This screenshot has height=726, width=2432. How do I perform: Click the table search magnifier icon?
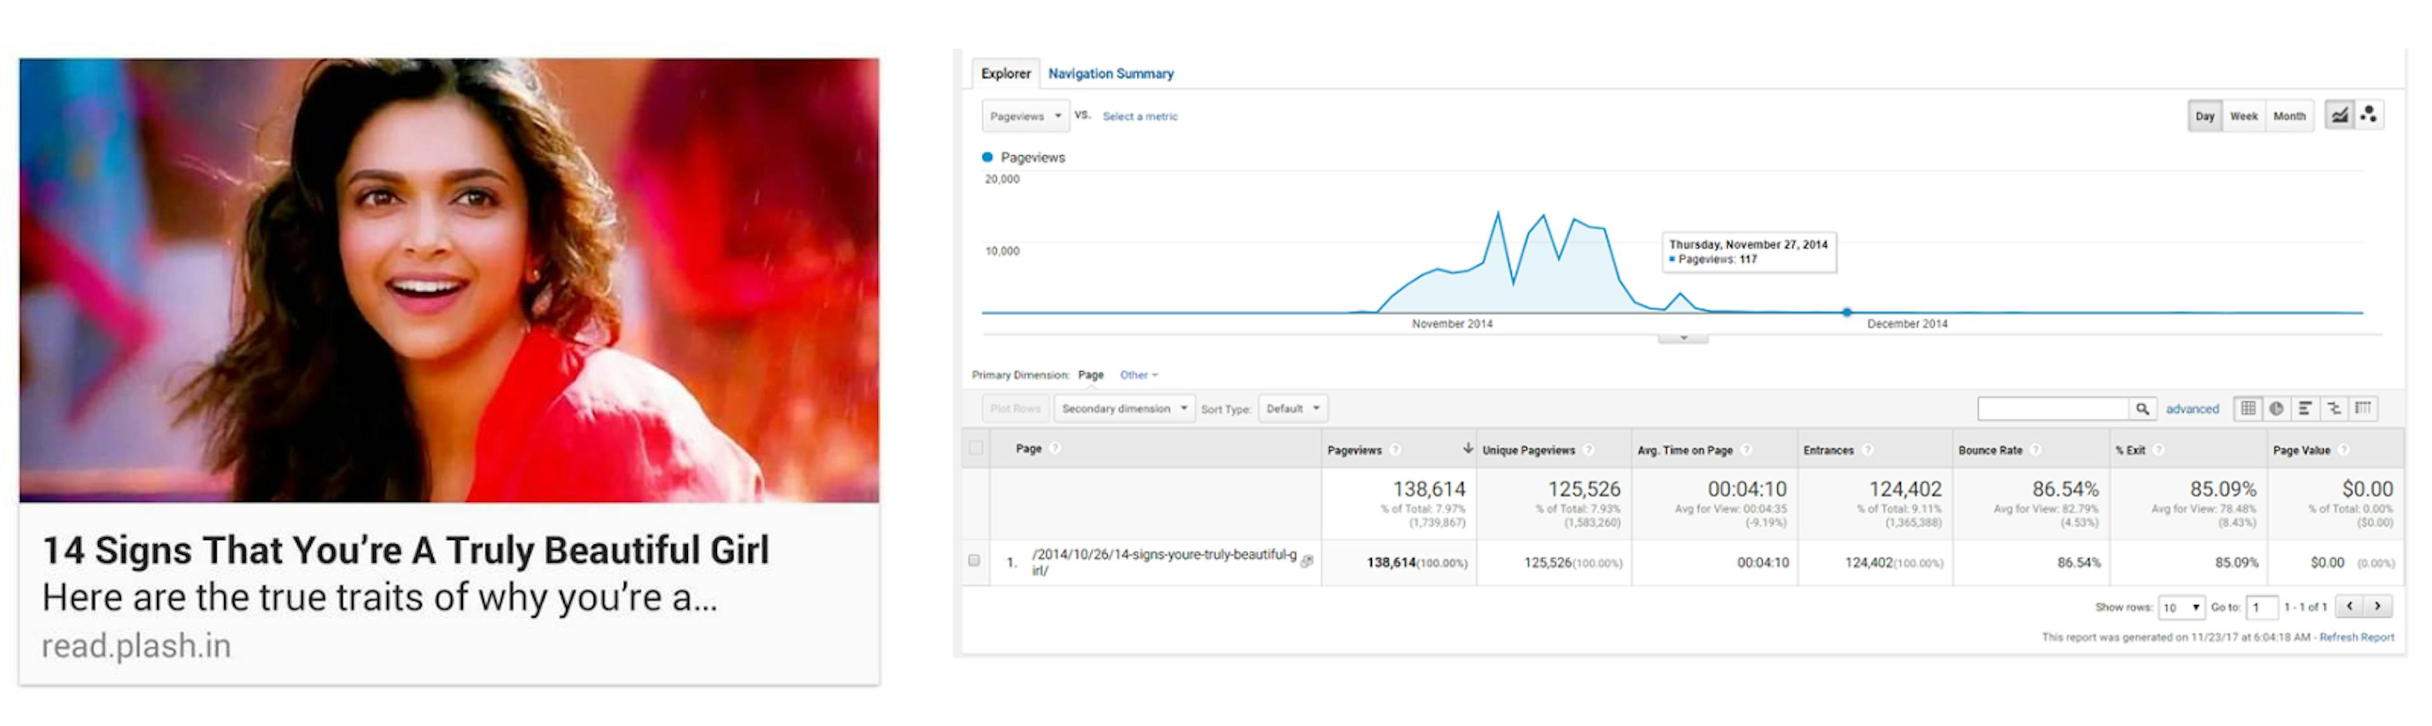click(2142, 409)
